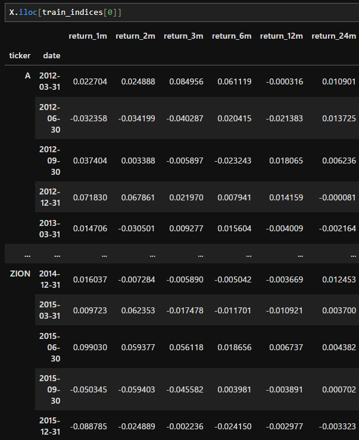The height and width of the screenshot is (440, 359).
Task: Click date 2012-03-31 under ticker A
Action: 50,81
